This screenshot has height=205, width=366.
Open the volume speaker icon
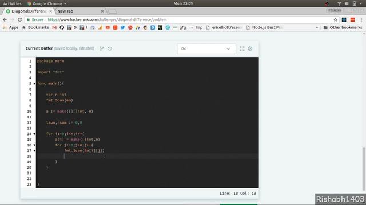(347, 3)
